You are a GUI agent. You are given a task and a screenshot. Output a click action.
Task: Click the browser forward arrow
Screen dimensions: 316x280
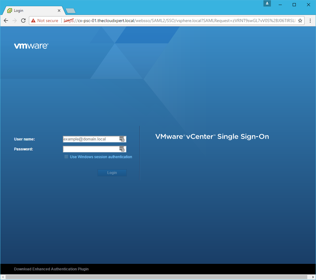pos(14,21)
